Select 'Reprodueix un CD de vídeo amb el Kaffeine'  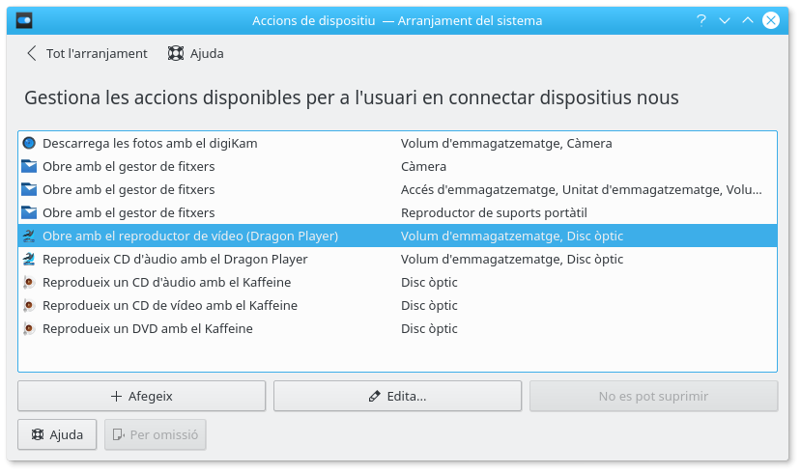(x=170, y=305)
